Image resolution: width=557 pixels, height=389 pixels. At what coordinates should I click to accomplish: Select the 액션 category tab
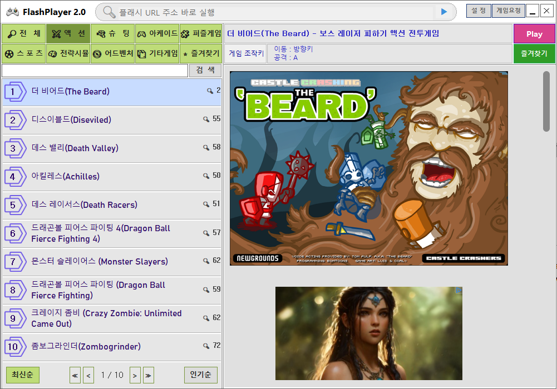pyautogui.click(x=68, y=34)
